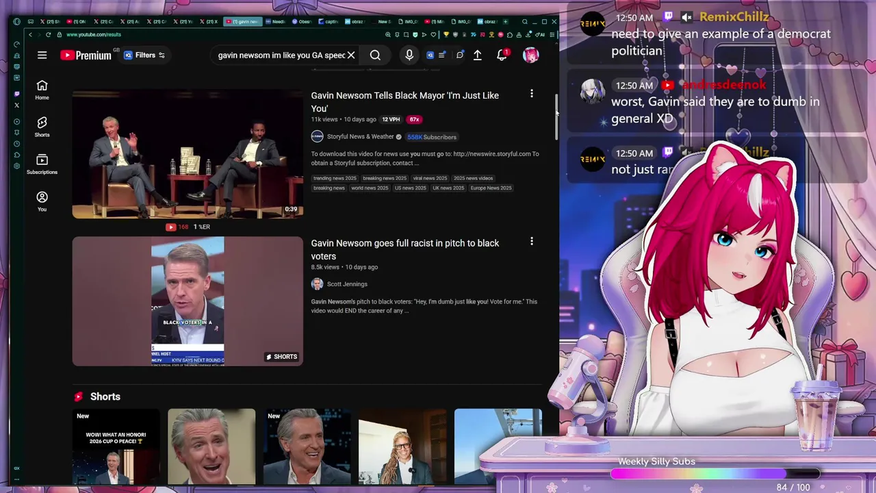
Task: Click the Weekly Silly Subs progress bar
Action: [x=715, y=474]
